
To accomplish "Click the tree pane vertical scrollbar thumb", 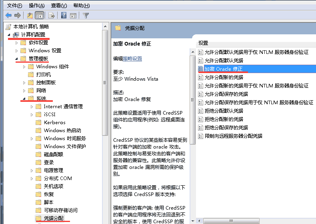I will 105,83.
